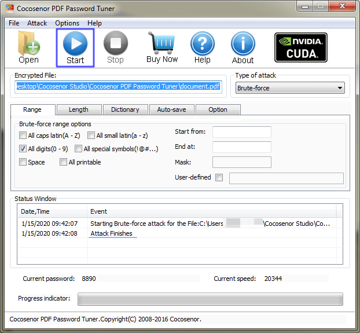This screenshot has width=360, height=333.
Task: Open the Options menu
Action: tap(67, 23)
